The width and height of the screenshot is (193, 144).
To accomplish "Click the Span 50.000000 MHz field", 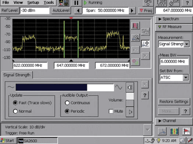I will pyautogui.click(x=106, y=10).
